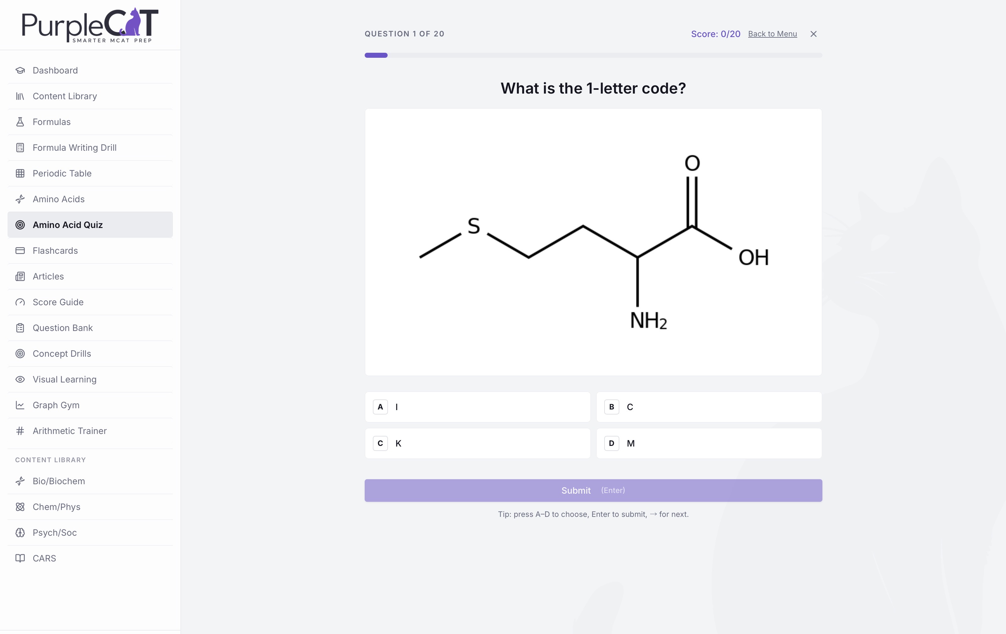Viewport: 1006px width, 634px height.
Task: Click the Amino Acid Quiz target icon
Action: [x=20, y=225]
